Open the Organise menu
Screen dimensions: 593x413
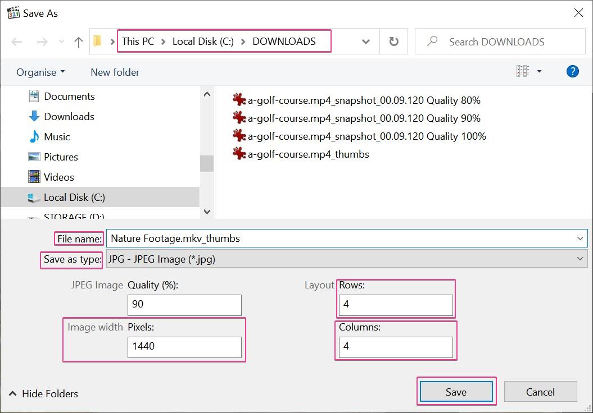click(x=39, y=72)
